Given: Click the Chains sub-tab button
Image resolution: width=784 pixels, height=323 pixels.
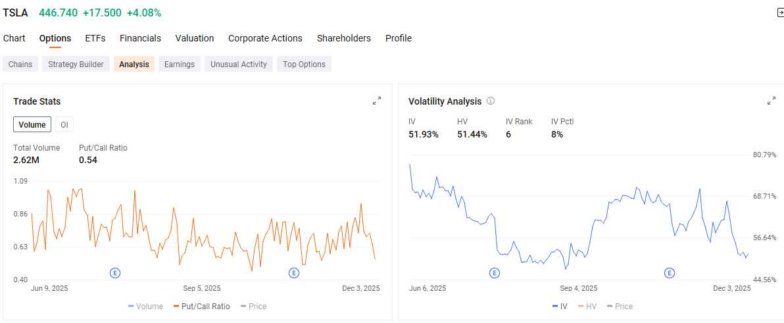Looking at the screenshot, I should (x=20, y=64).
